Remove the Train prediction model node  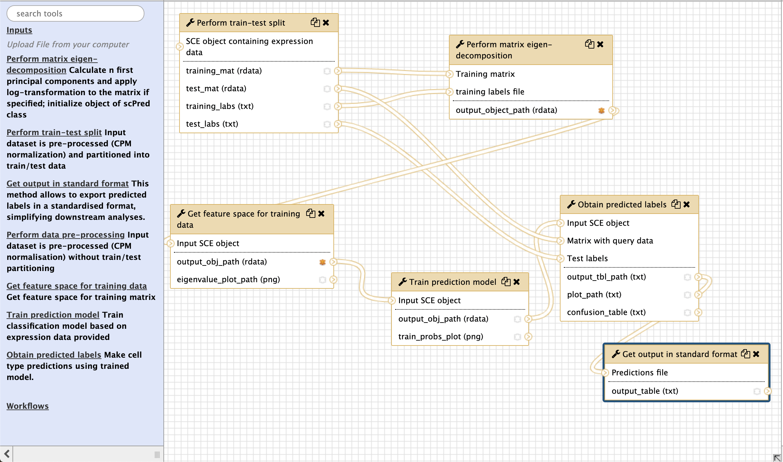click(x=517, y=282)
